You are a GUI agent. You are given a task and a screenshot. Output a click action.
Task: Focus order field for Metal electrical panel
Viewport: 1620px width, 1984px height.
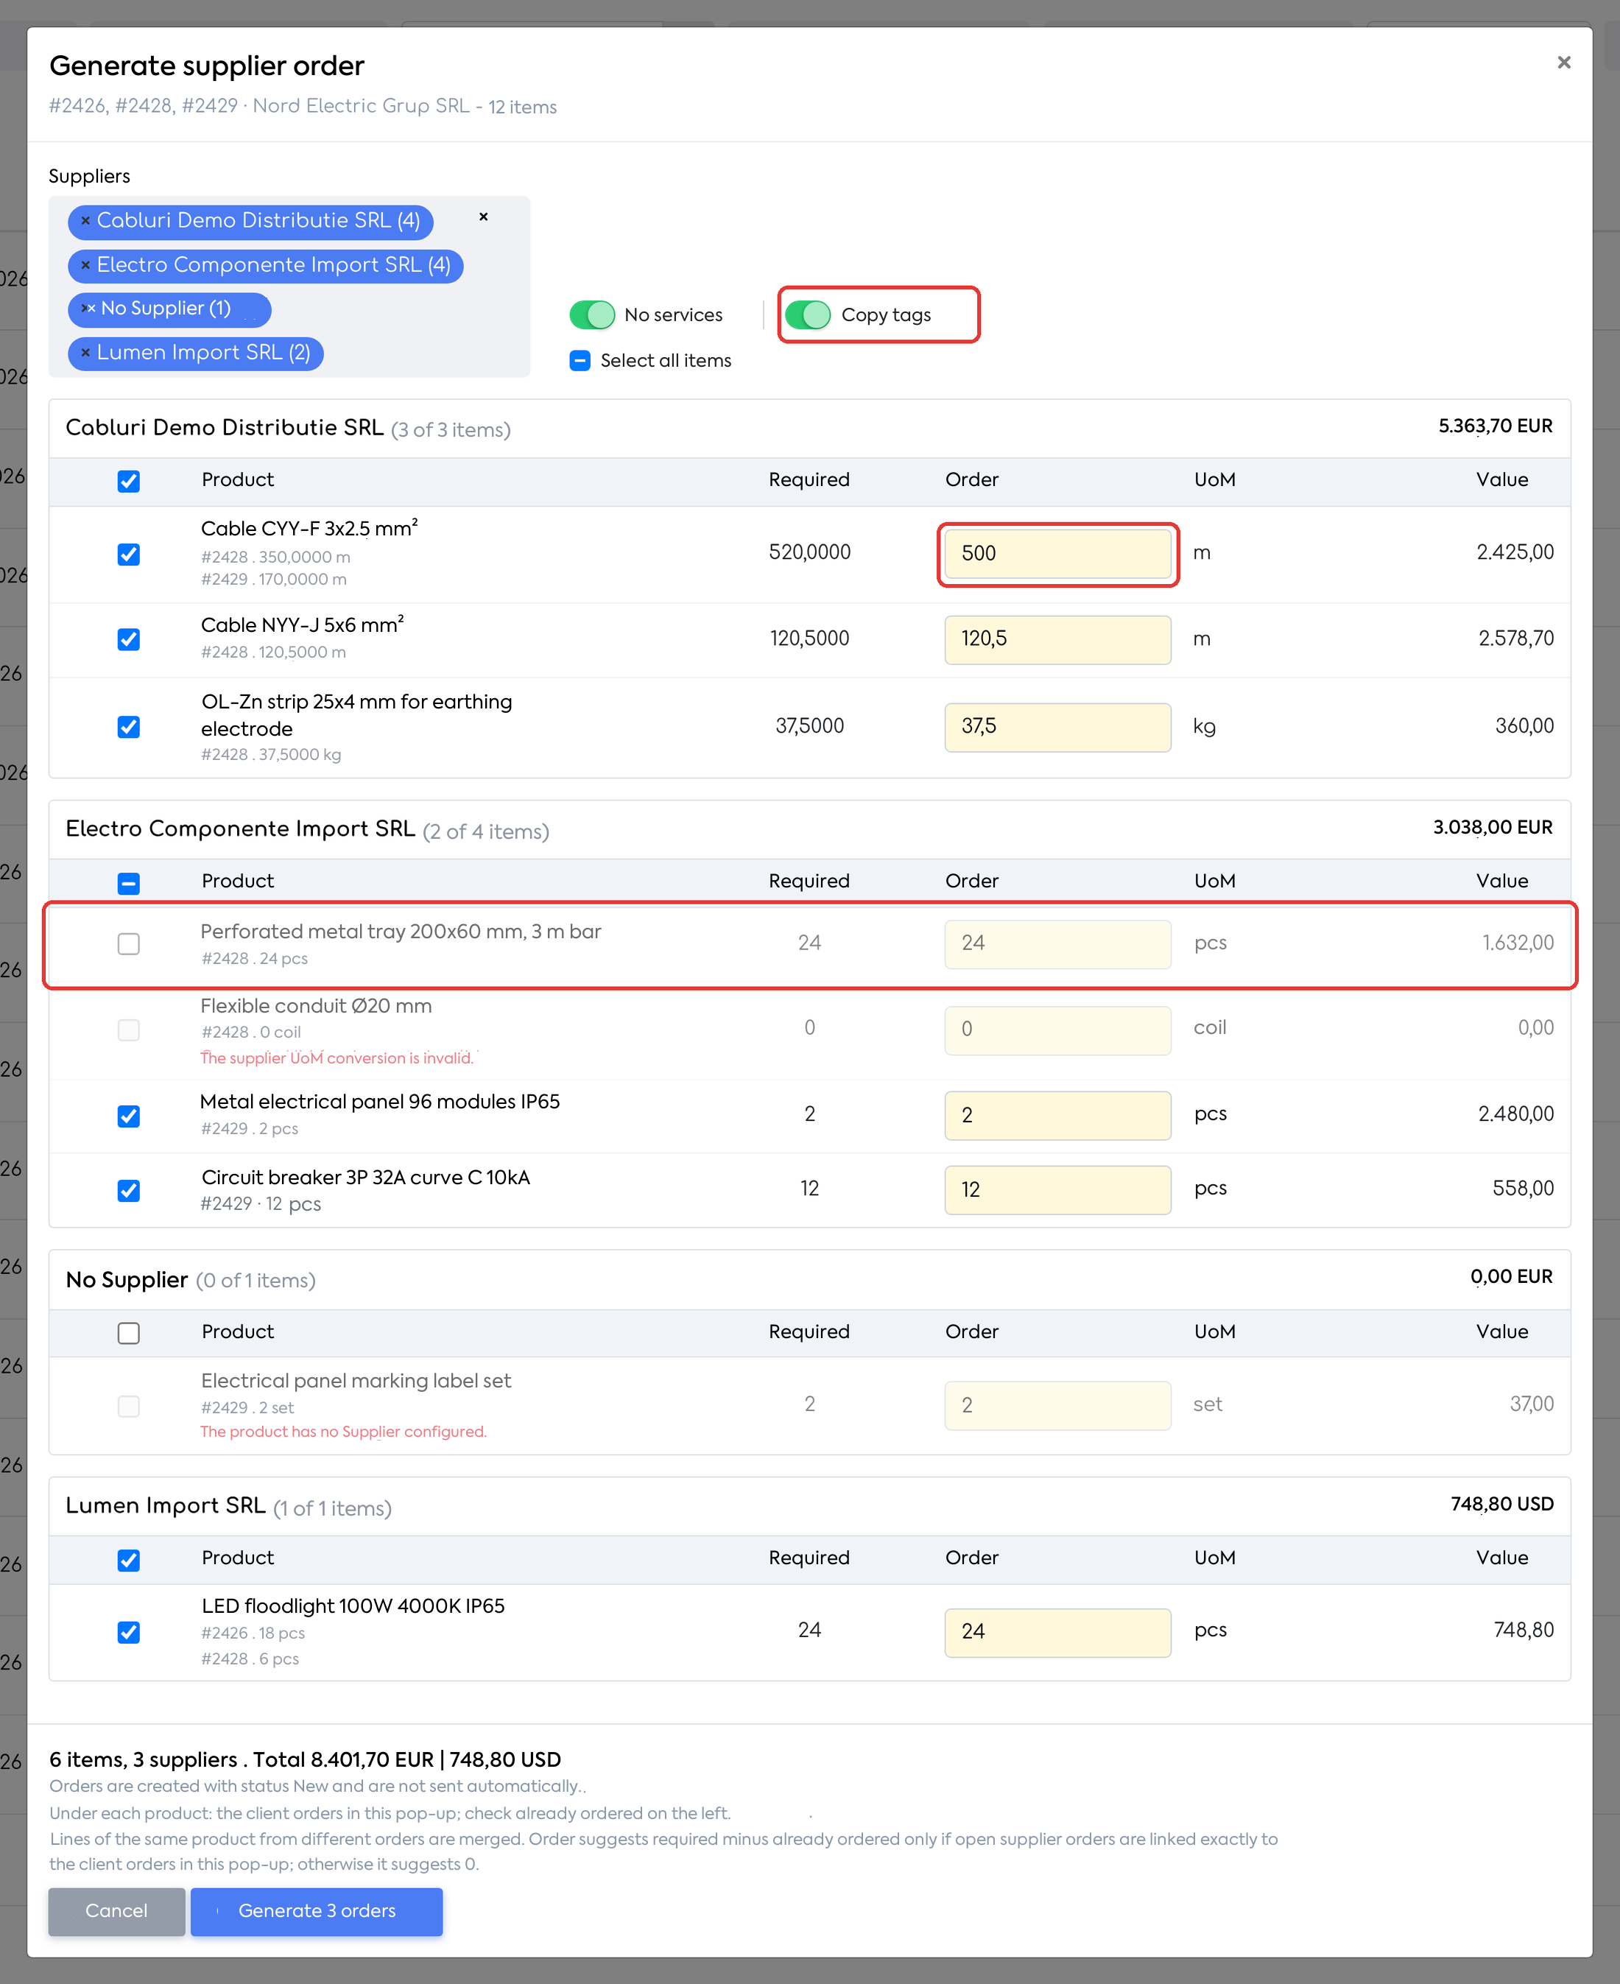pos(1057,1115)
